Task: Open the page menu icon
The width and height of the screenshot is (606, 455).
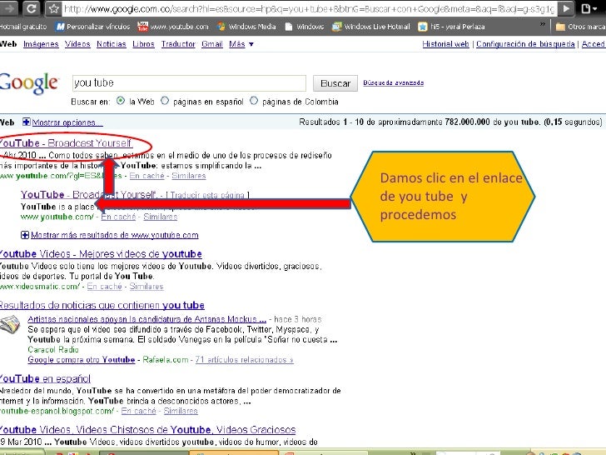Action: click(x=589, y=8)
